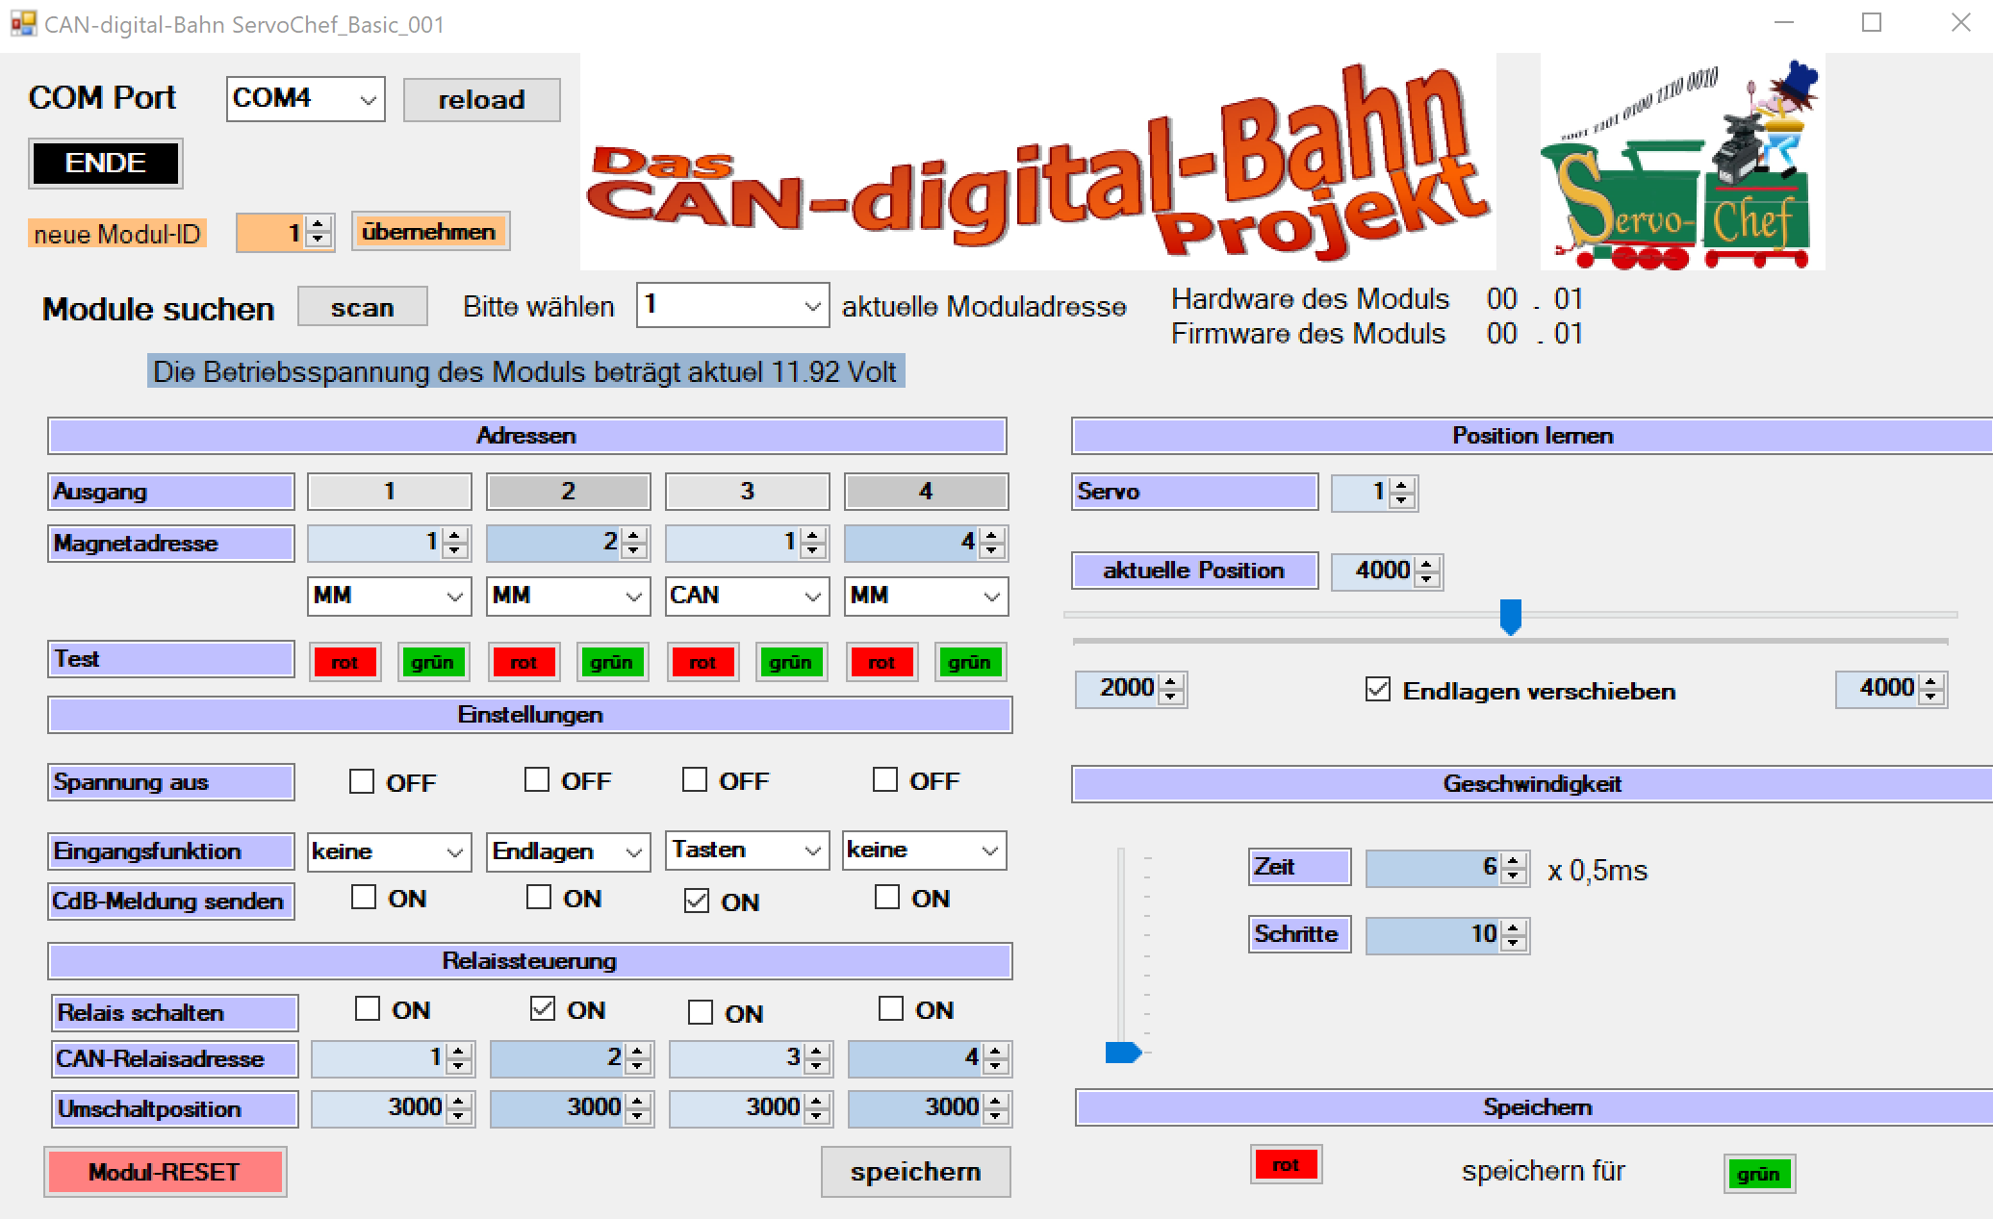1993x1219 pixels.
Task: Click the Ausgang 2 header button
Action: click(568, 492)
